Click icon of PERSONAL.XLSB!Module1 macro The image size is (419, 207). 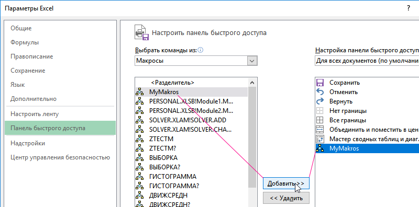coord(139,101)
